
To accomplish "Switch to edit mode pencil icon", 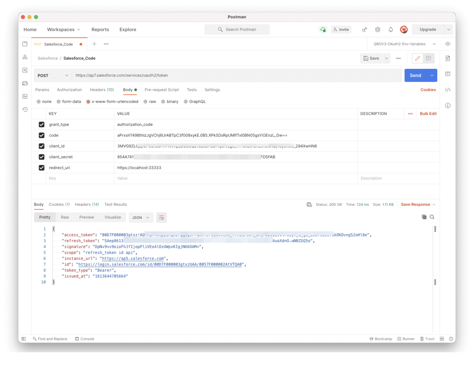I will (x=418, y=58).
